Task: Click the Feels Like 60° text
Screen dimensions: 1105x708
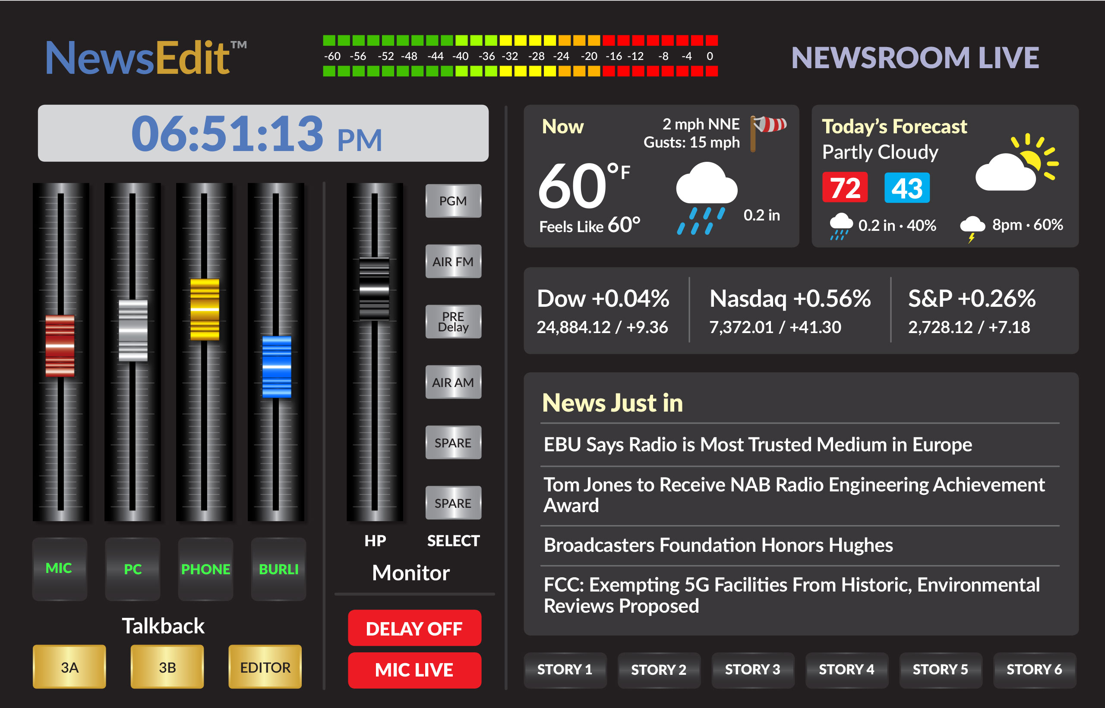Action: [590, 225]
